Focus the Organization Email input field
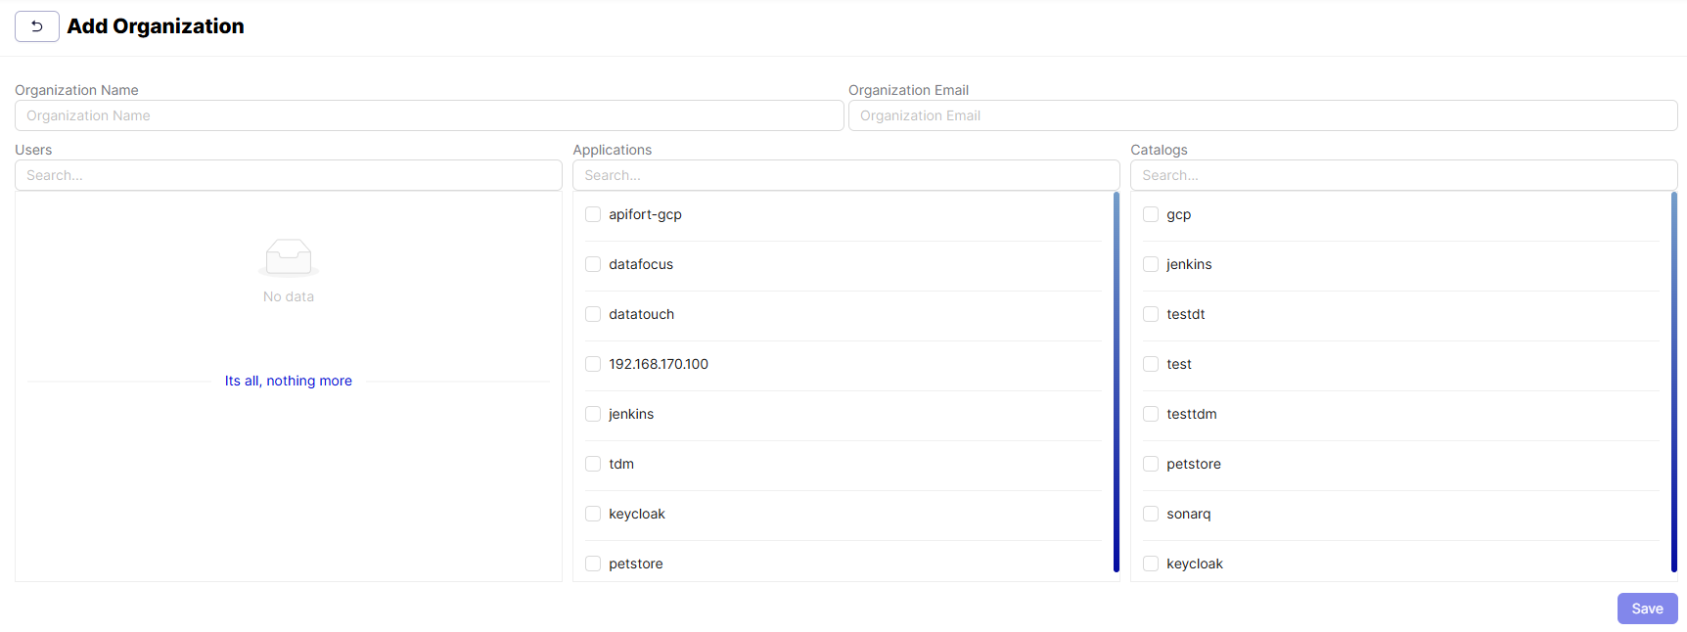The height and width of the screenshot is (632, 1687). [1262, 115]
